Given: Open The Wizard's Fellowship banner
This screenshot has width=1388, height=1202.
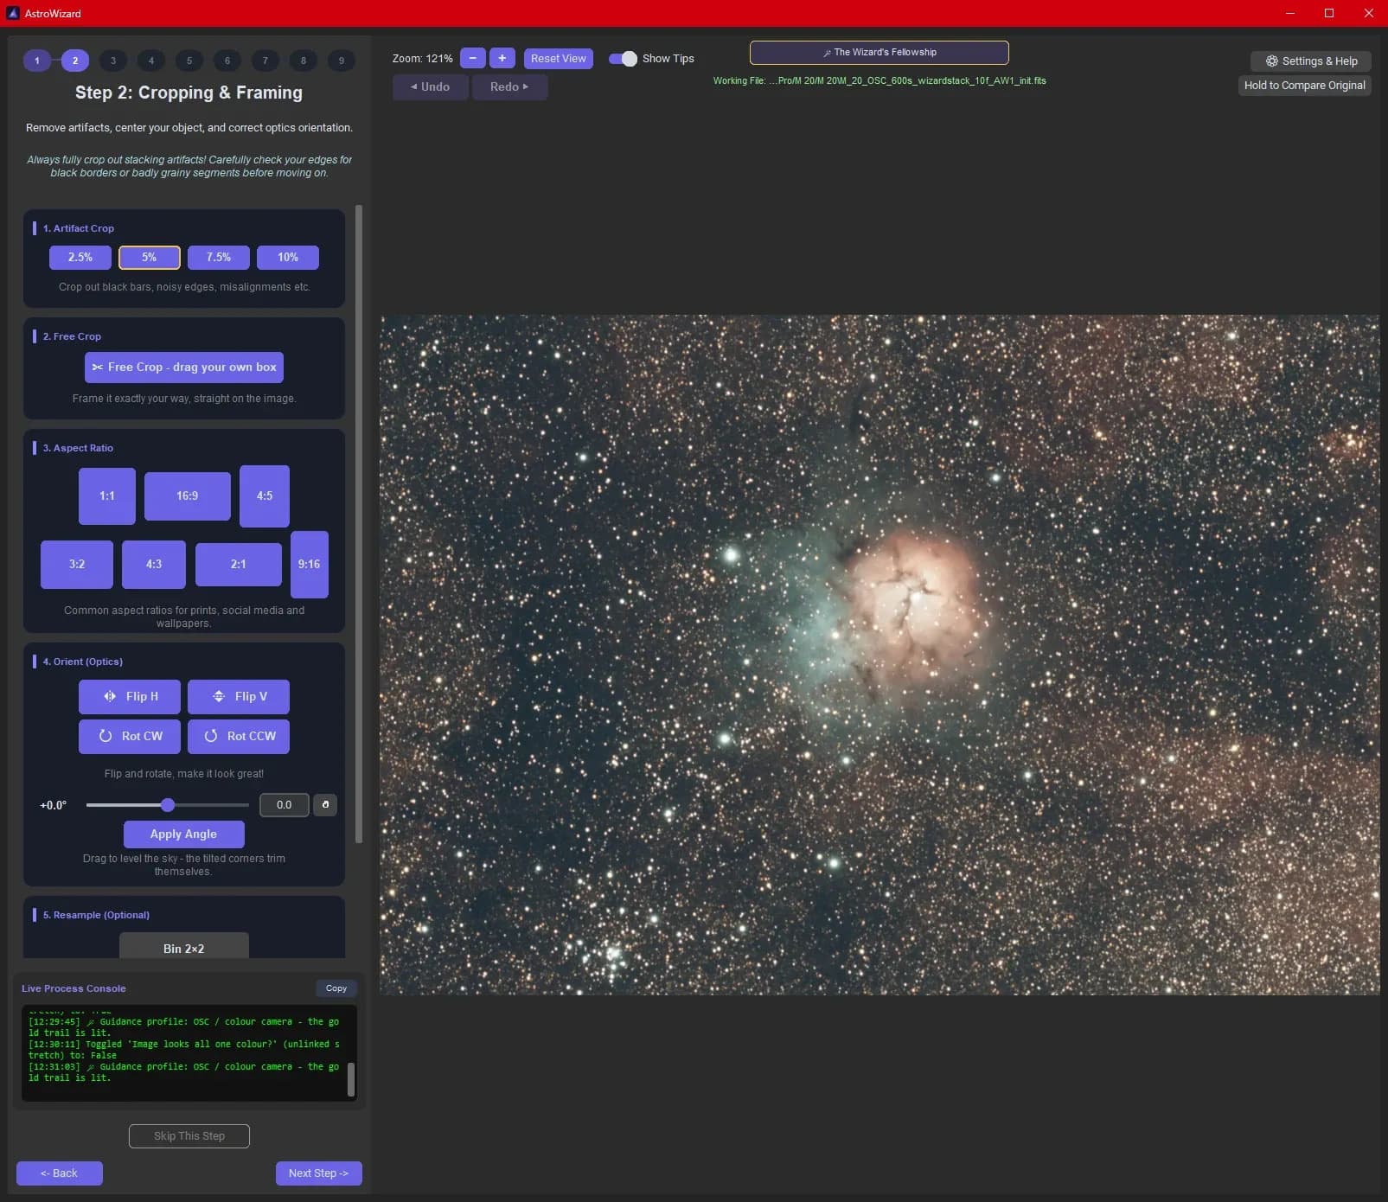Looking at the screenshot, I should [879, 53].
